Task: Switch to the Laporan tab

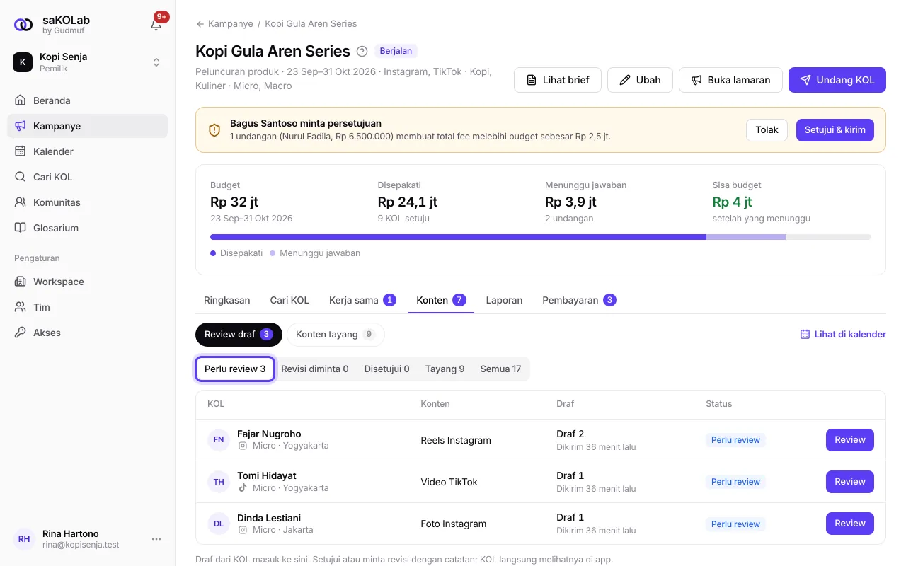Action: tap(504, 300)
